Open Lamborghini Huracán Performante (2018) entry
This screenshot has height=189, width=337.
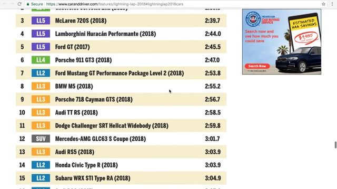click(105, 34)
